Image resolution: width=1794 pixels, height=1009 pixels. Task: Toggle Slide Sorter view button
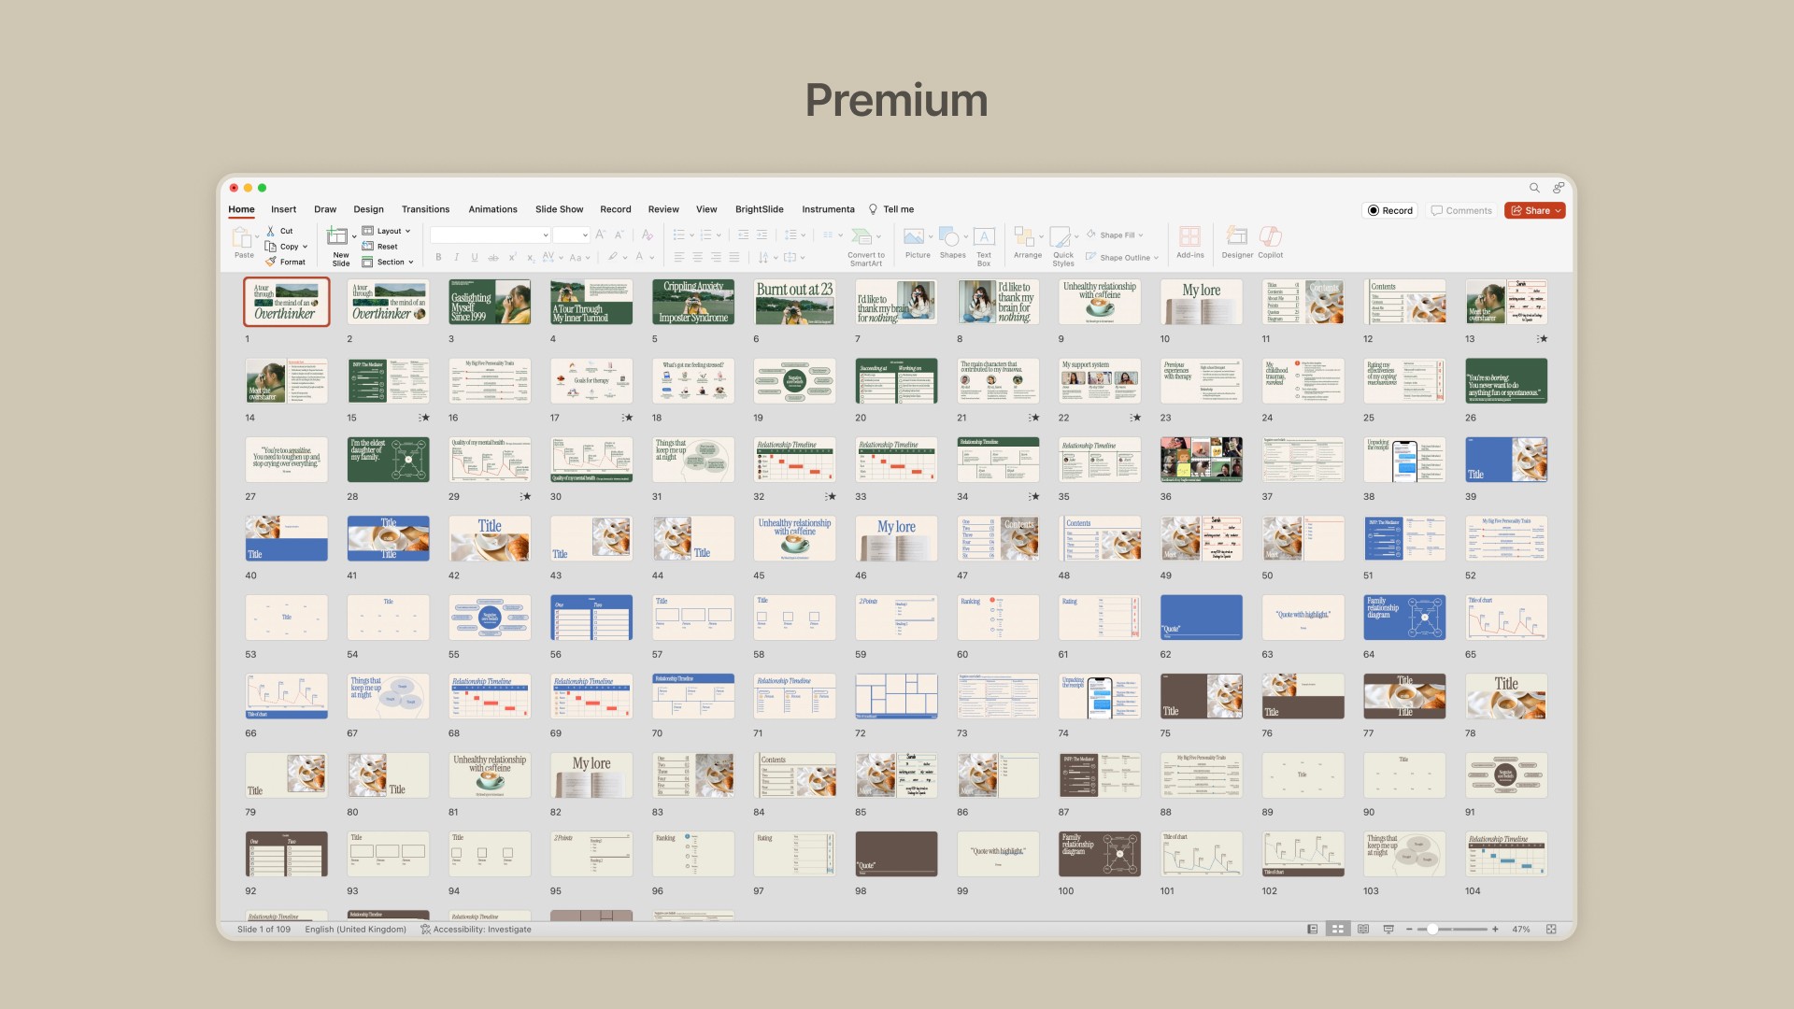pos(1338,930)
